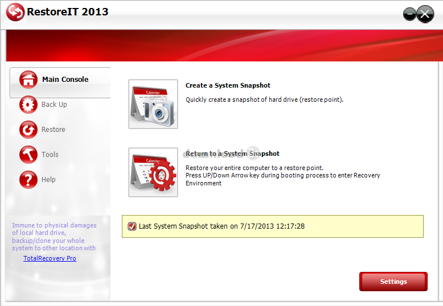Image resolution: width=443 pixels, height=306 pixels.
Task: Click the red home icon for Main Console
Action: [x=28, y=80]
